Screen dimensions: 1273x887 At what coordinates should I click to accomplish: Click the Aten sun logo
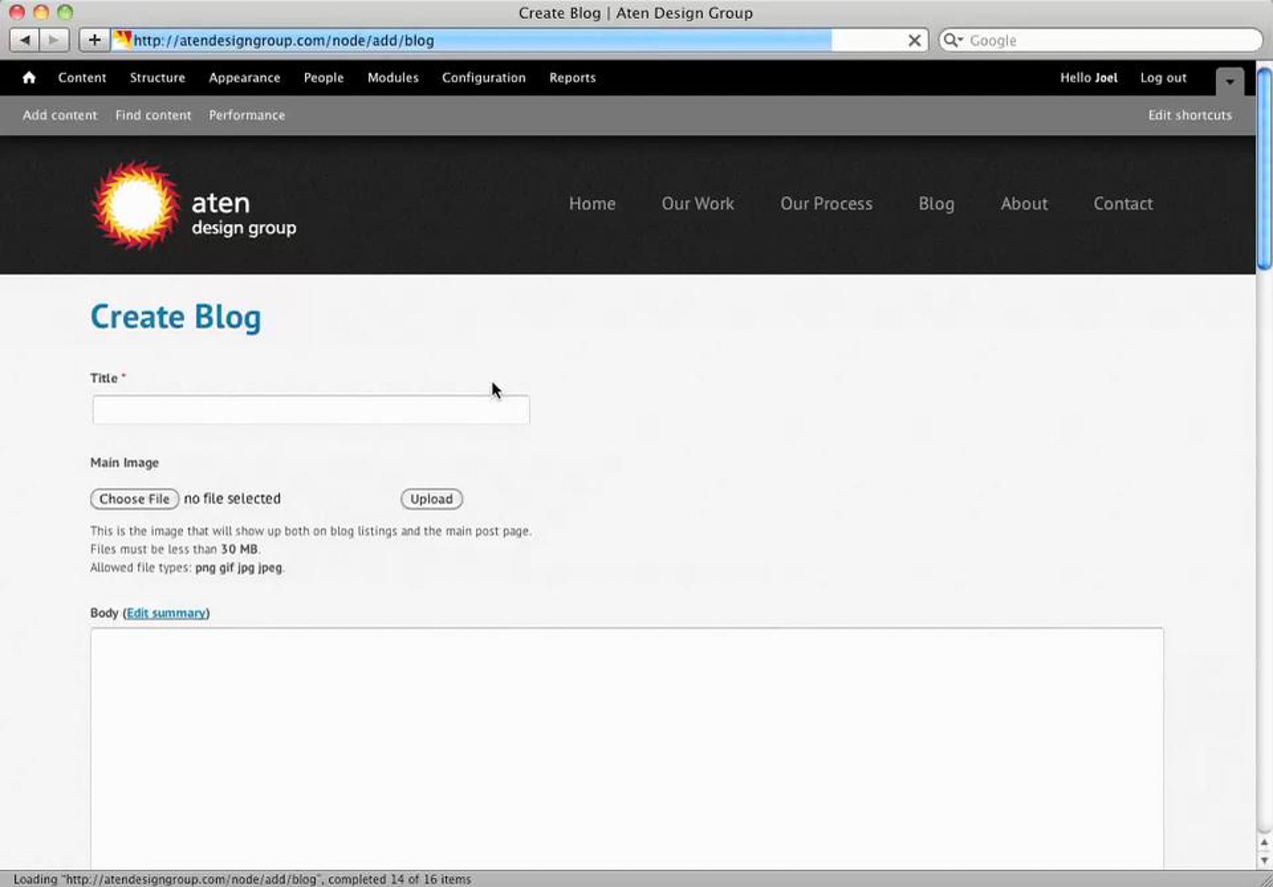pyautogui.click(x=136, y=205)
